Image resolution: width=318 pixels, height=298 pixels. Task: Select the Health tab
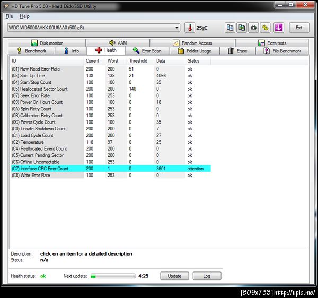coord(106,50)
